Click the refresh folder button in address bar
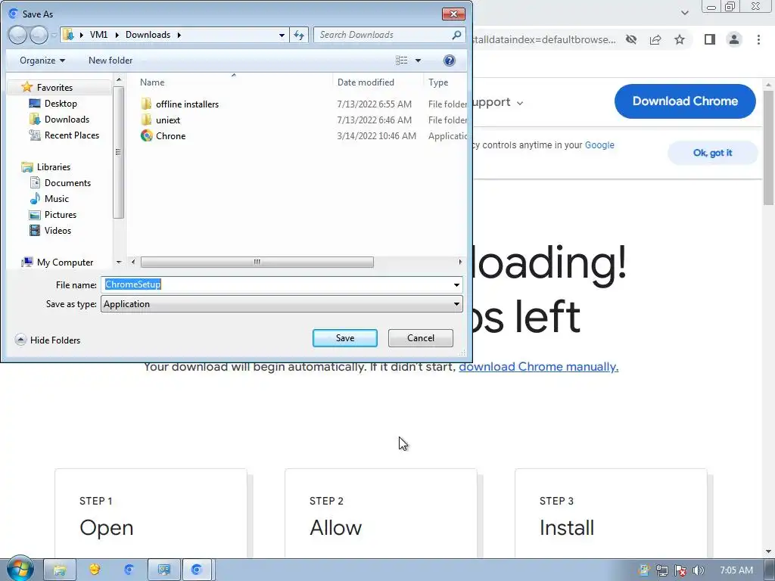The width and height of the screenshot is (775, 581). click(x=299, y=35)
